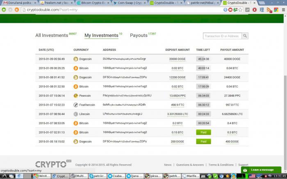Switch to petrkr.net browser tab
Screen dimensions: 287x179
point(203,3)
